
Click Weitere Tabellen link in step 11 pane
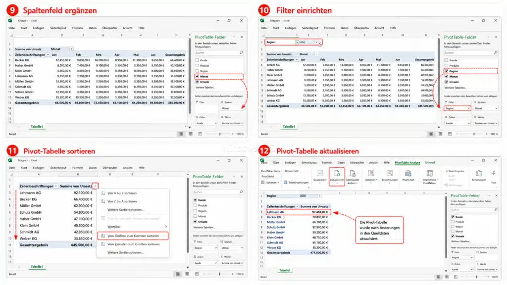click(x=203, y=228)
